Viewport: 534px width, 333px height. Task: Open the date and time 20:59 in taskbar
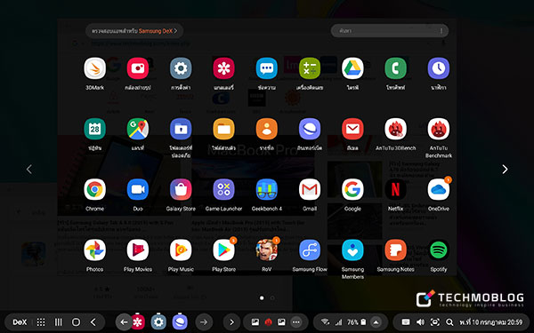[x=490, y=321]
